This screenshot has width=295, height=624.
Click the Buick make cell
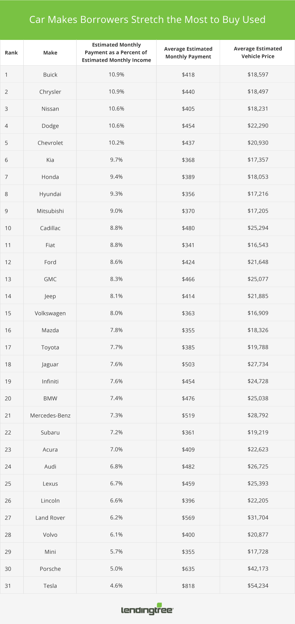point(50,75)
